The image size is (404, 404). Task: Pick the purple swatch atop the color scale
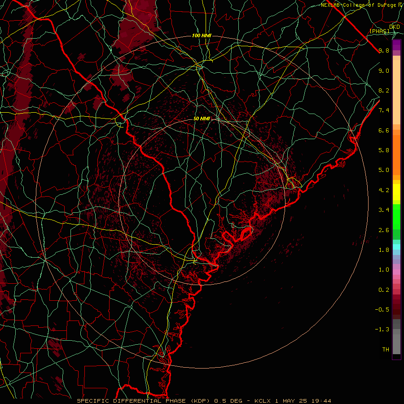[x=396, y=45]
